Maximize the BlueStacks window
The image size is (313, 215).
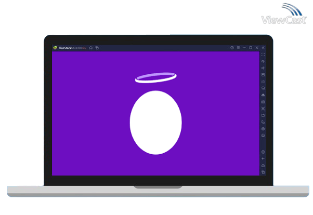pyautogui.click(x=251, y=48)
